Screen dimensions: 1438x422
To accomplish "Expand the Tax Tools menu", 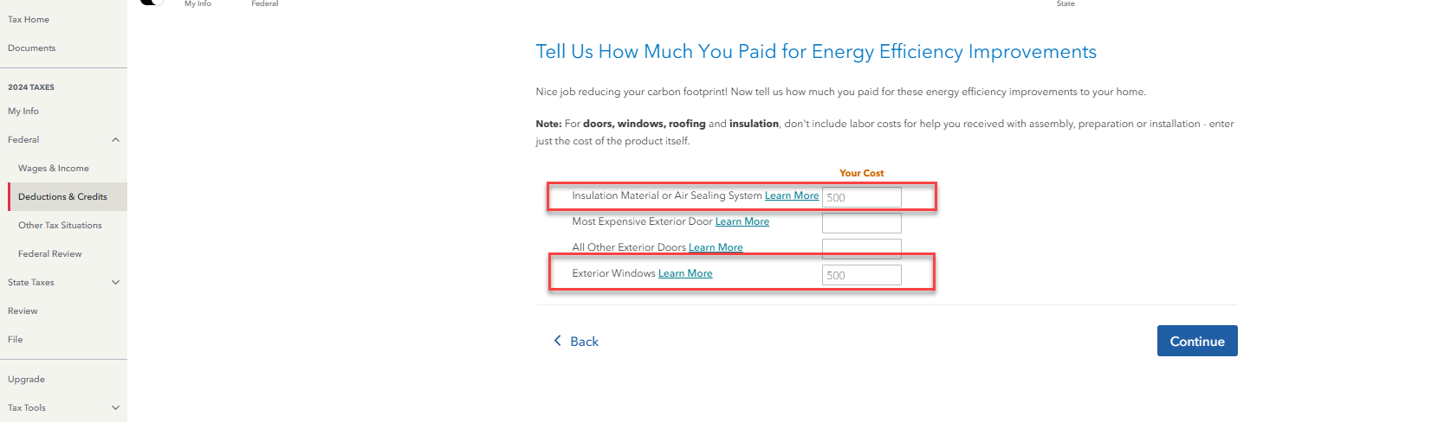I will [115, 408].
